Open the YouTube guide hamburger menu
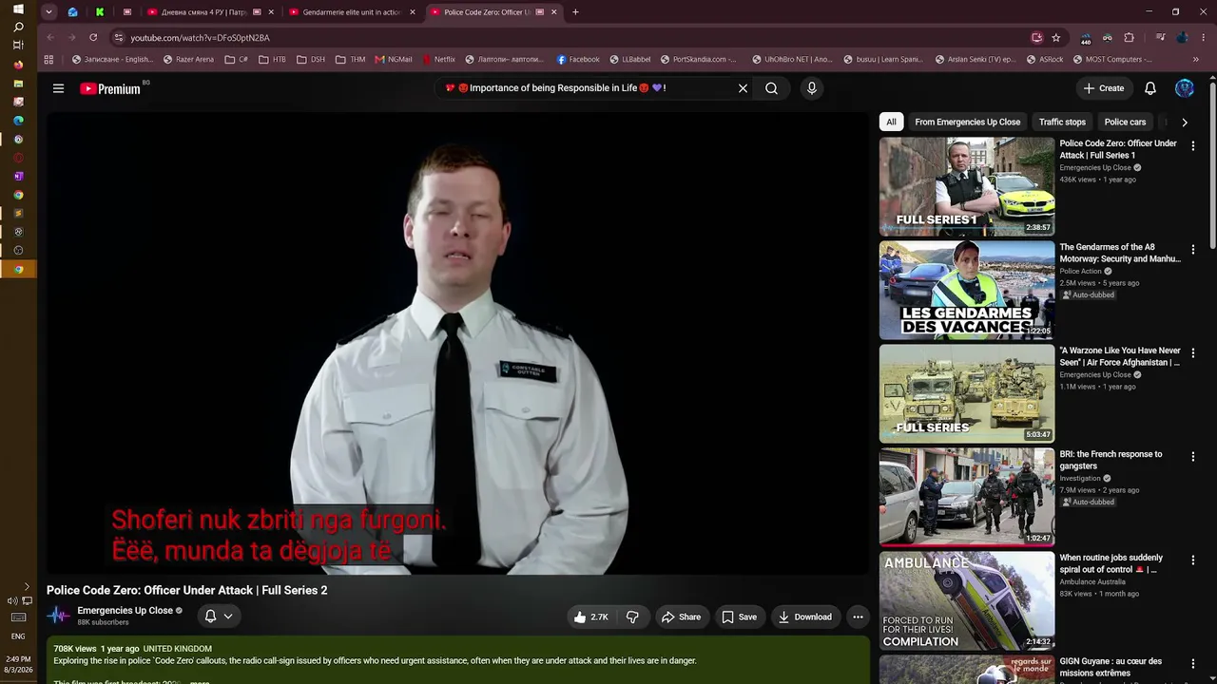Viewport: 1217px width, 684px height. (x=58, y=88)
